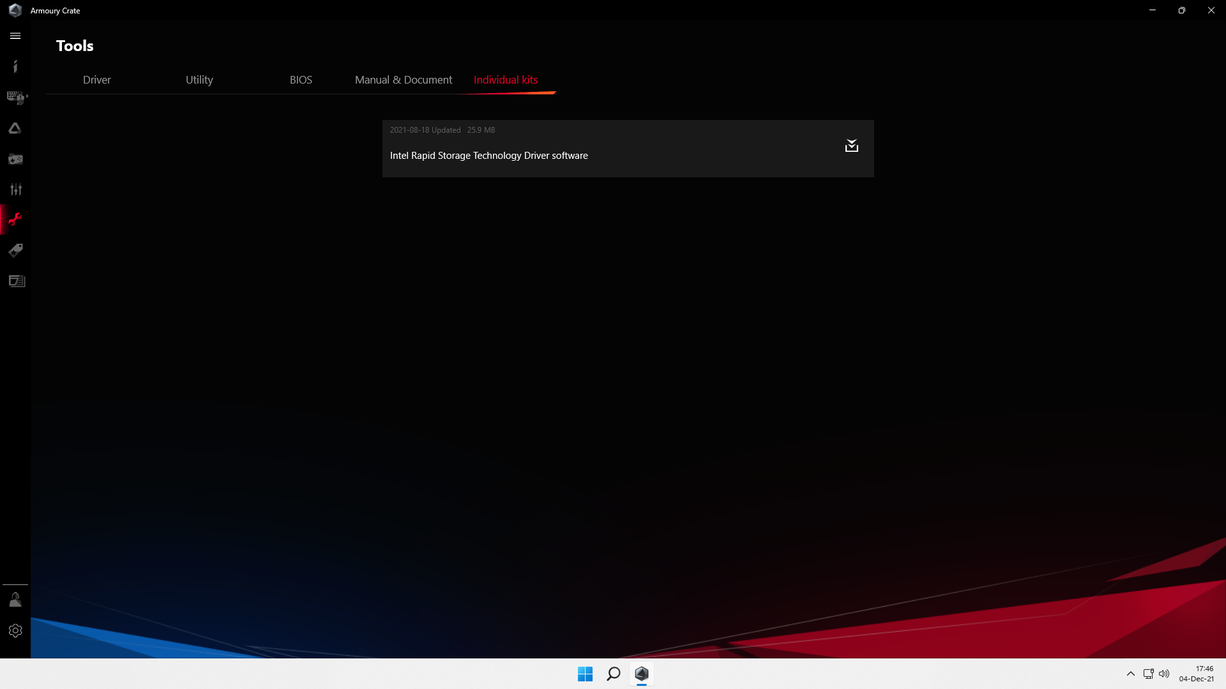Open Featured deals tag icon

15,250
